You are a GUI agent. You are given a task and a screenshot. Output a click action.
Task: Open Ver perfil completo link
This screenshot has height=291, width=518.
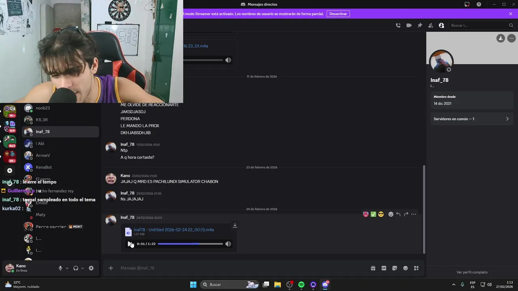[x=472, y=272]
